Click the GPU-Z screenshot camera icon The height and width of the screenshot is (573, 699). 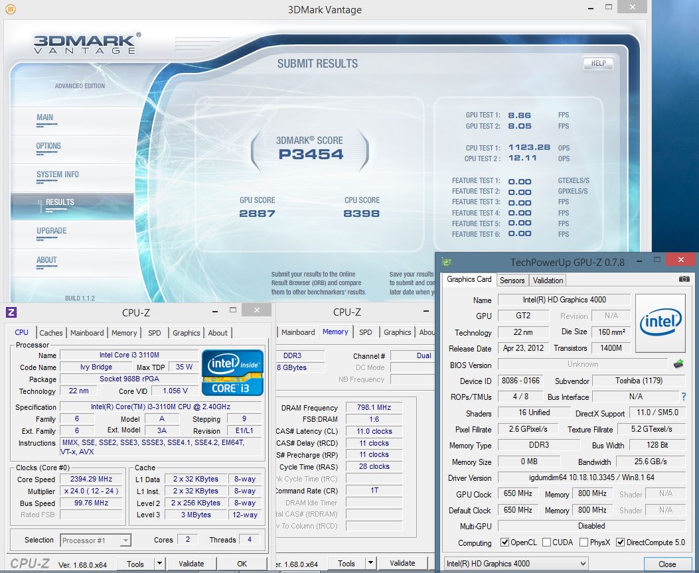pos(684,279)
